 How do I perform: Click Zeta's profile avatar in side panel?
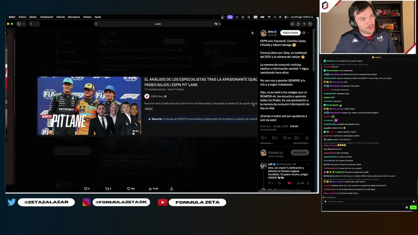coord(263,33)
